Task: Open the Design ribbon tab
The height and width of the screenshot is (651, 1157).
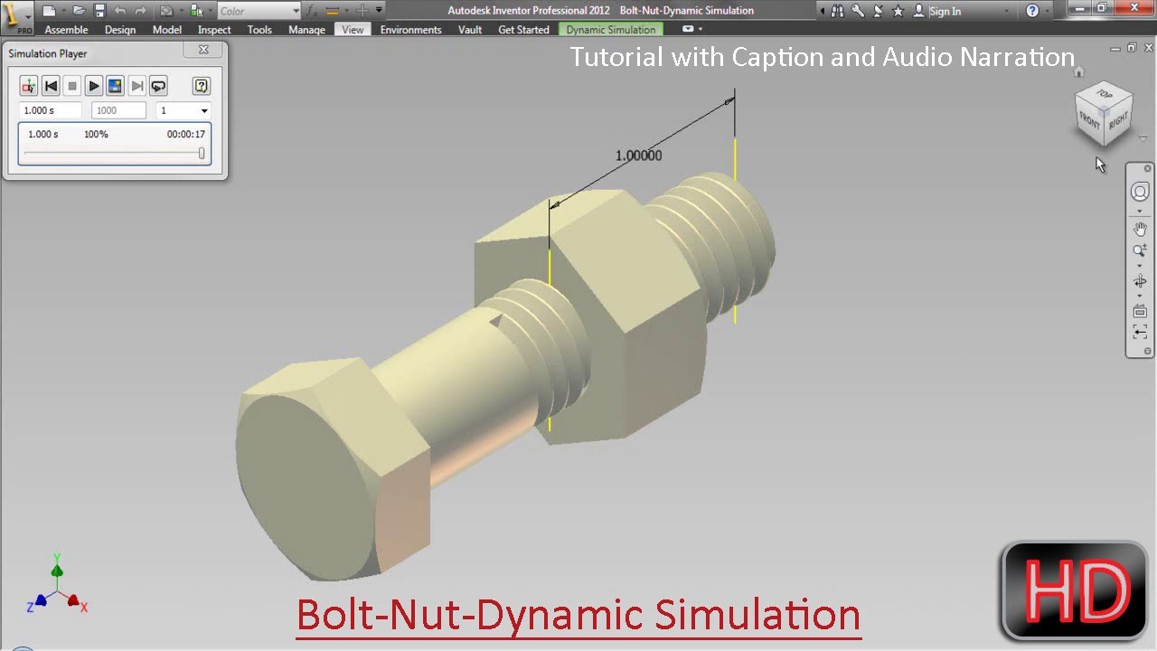Action: point(120,30)
